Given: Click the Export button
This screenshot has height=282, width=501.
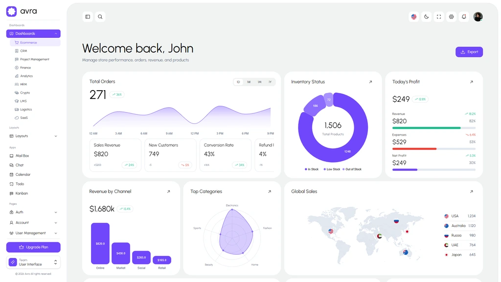Looking at the screenshot, I should 469,52.
